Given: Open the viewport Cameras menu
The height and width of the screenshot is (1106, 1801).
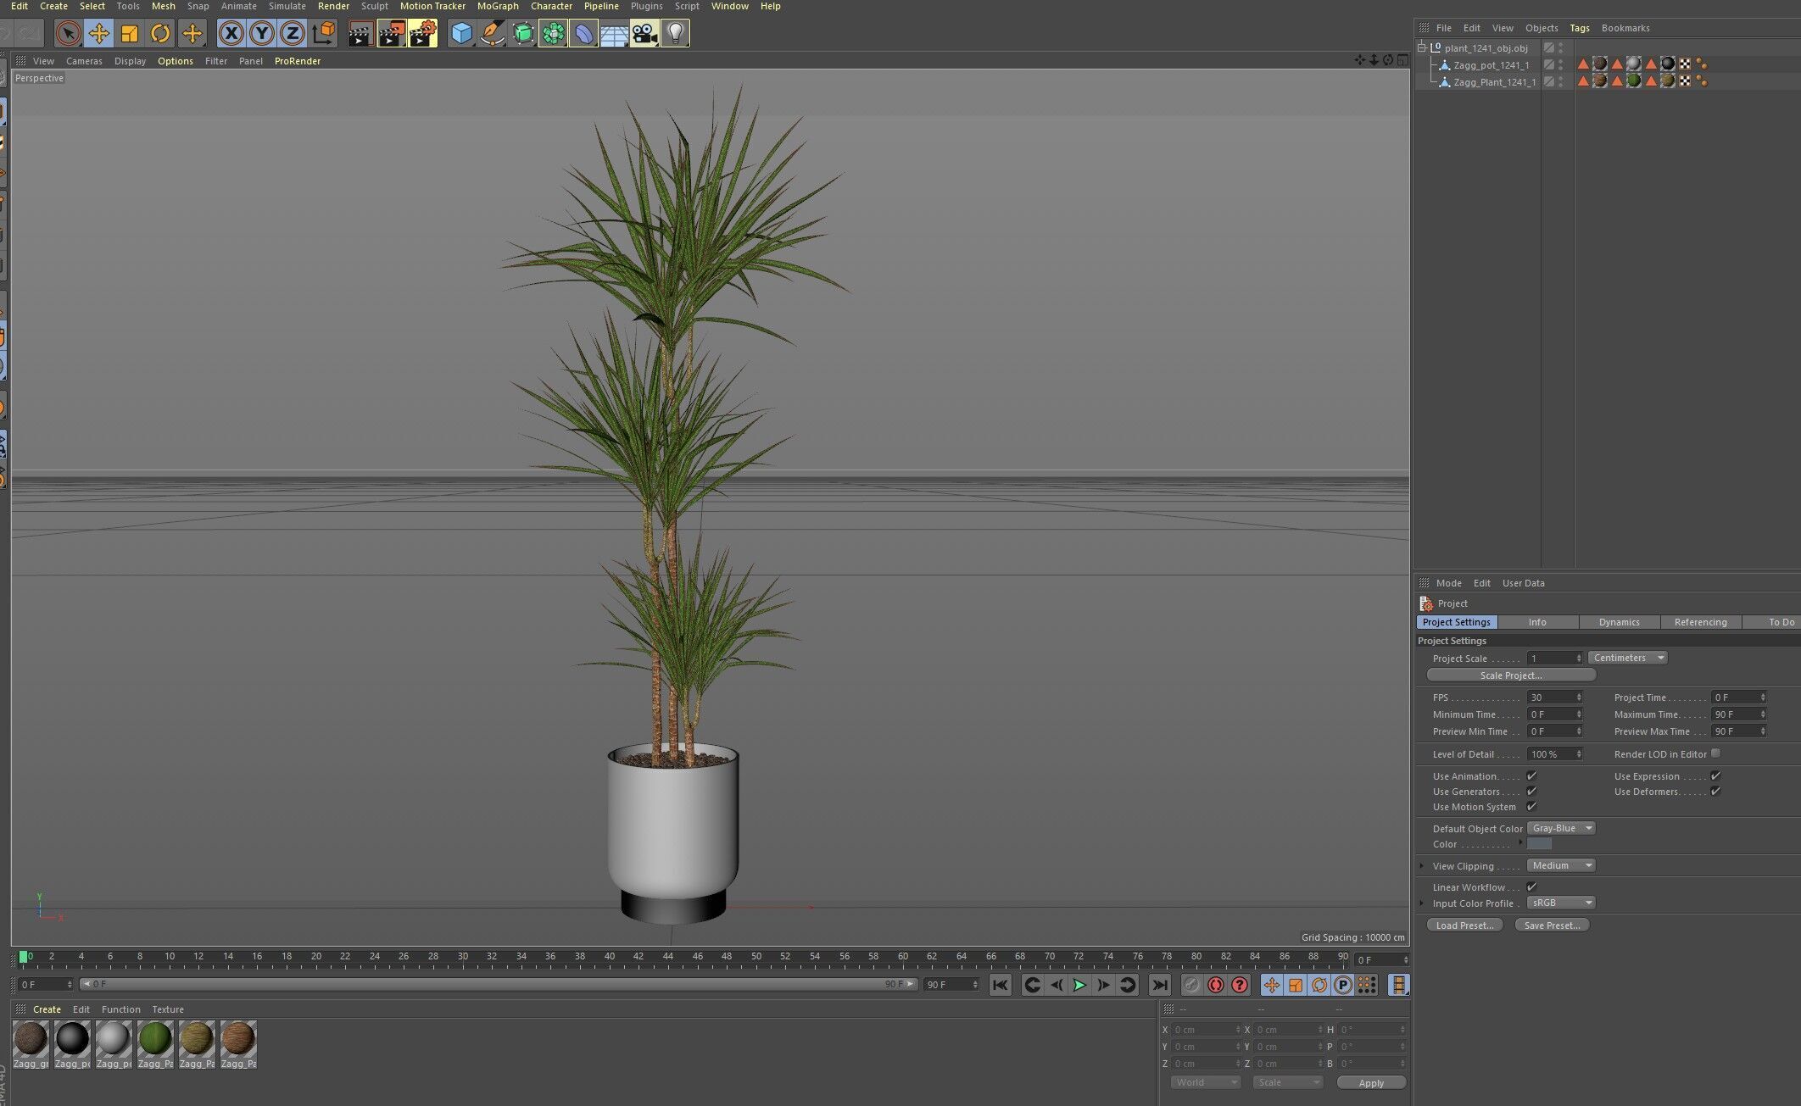Looking at the screenshot, I should (84, 61).
